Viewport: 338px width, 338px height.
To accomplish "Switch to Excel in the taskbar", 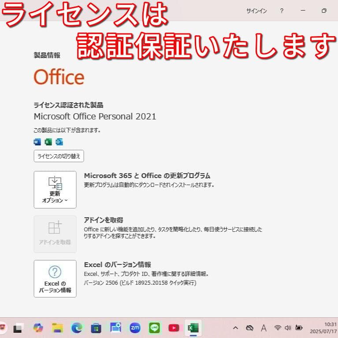I will point(193,328).
